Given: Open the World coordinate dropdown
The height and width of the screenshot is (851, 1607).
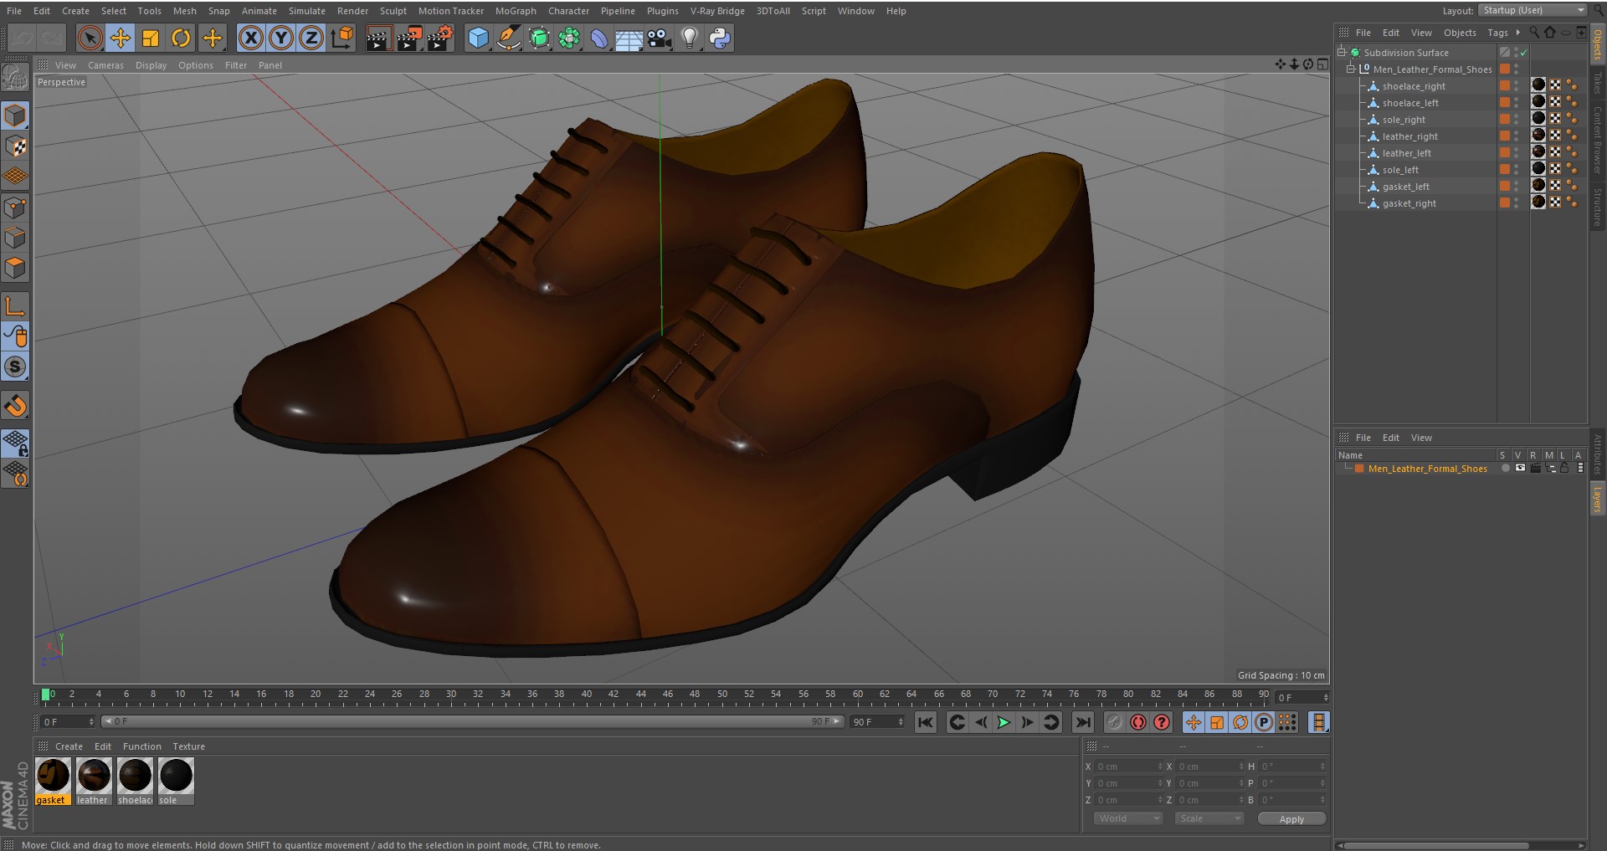Looking at the screenshot, I should click(1128, 818).
